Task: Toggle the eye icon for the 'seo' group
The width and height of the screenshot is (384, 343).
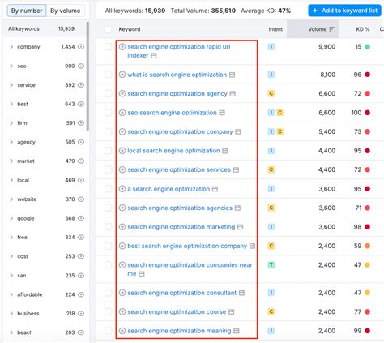Action: [81, 66]
